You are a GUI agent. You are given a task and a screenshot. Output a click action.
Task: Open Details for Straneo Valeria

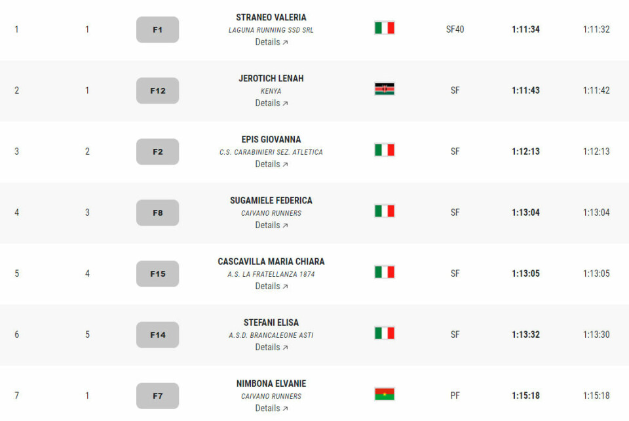point(271,42)
